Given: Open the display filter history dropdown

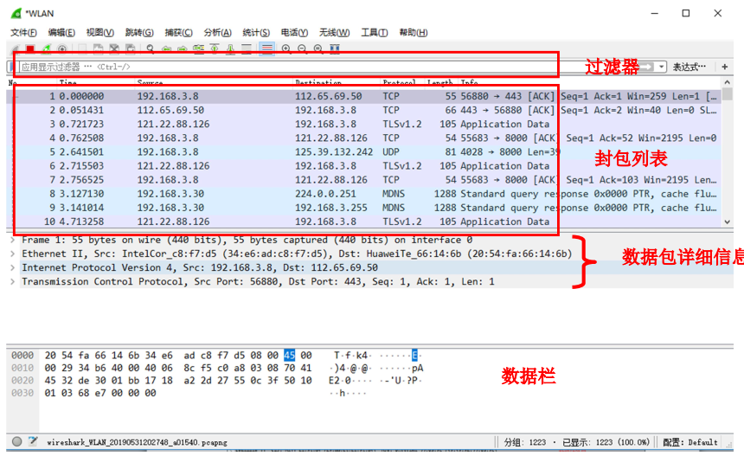Looking at the screenshot, I should 662,67.
